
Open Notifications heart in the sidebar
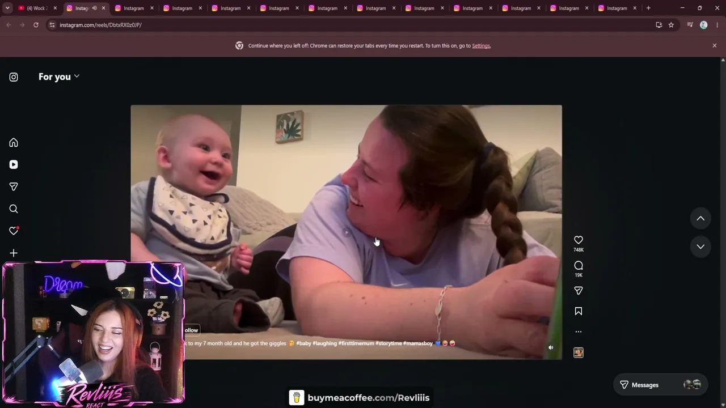tap(14, 231)
